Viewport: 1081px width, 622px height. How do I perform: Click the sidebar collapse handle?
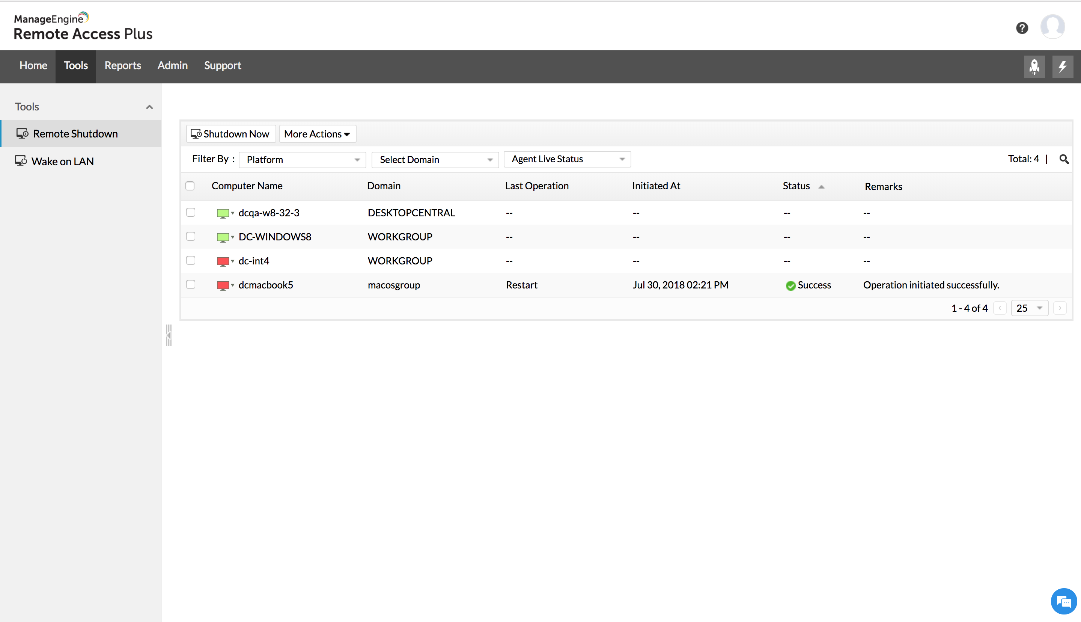(x=169, y=335)
